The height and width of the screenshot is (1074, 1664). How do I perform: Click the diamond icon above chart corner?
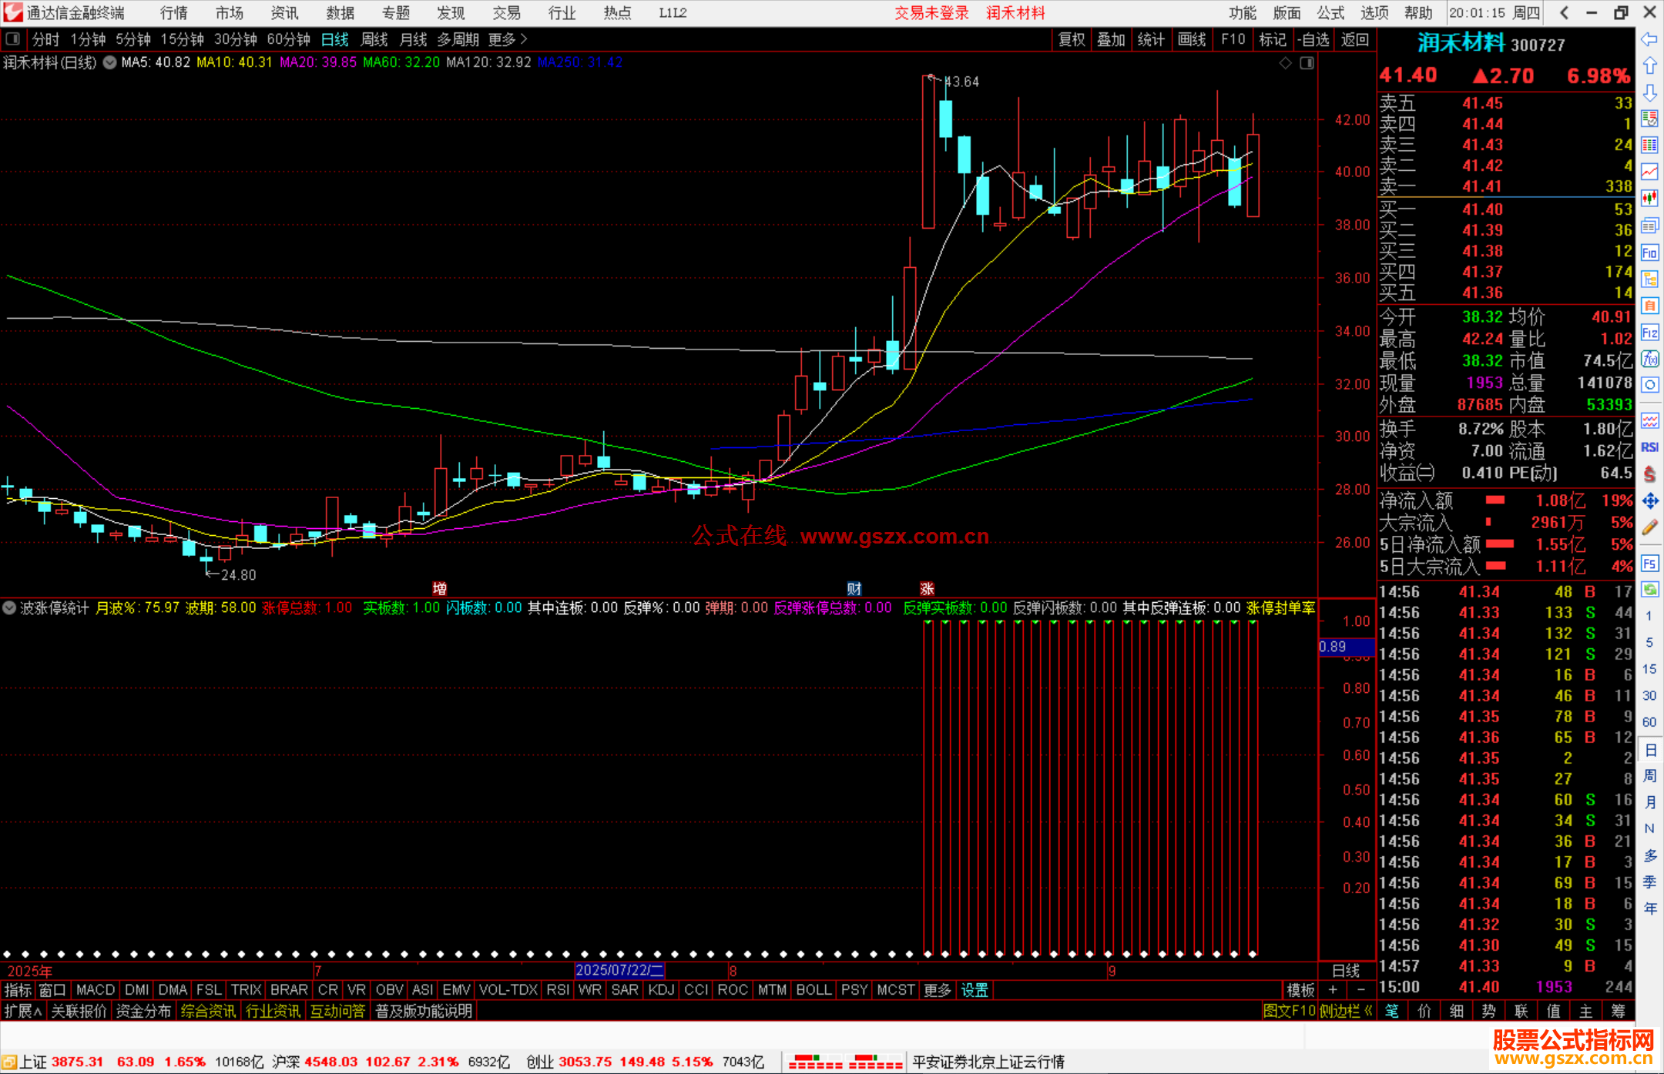point(1285,63)
